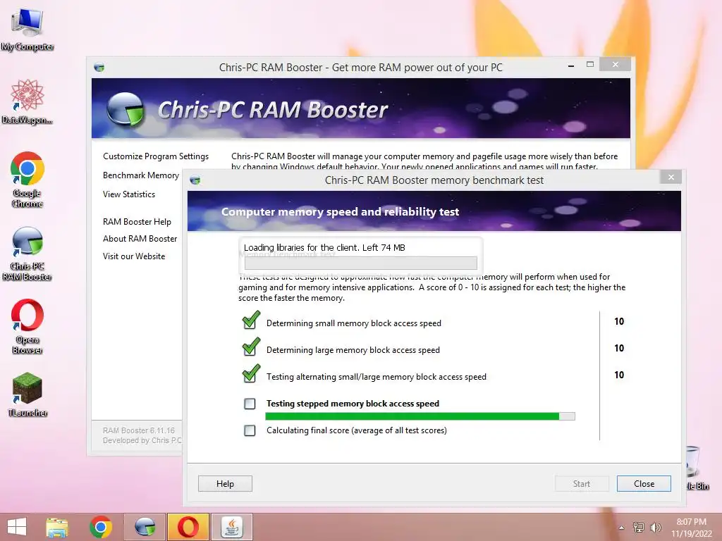Viewport: 722px width, 541px height.
Task: Maximize the RAM Booster main window
Action: [x=590, y=64]
